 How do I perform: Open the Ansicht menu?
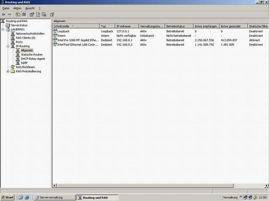pos(30,8)
